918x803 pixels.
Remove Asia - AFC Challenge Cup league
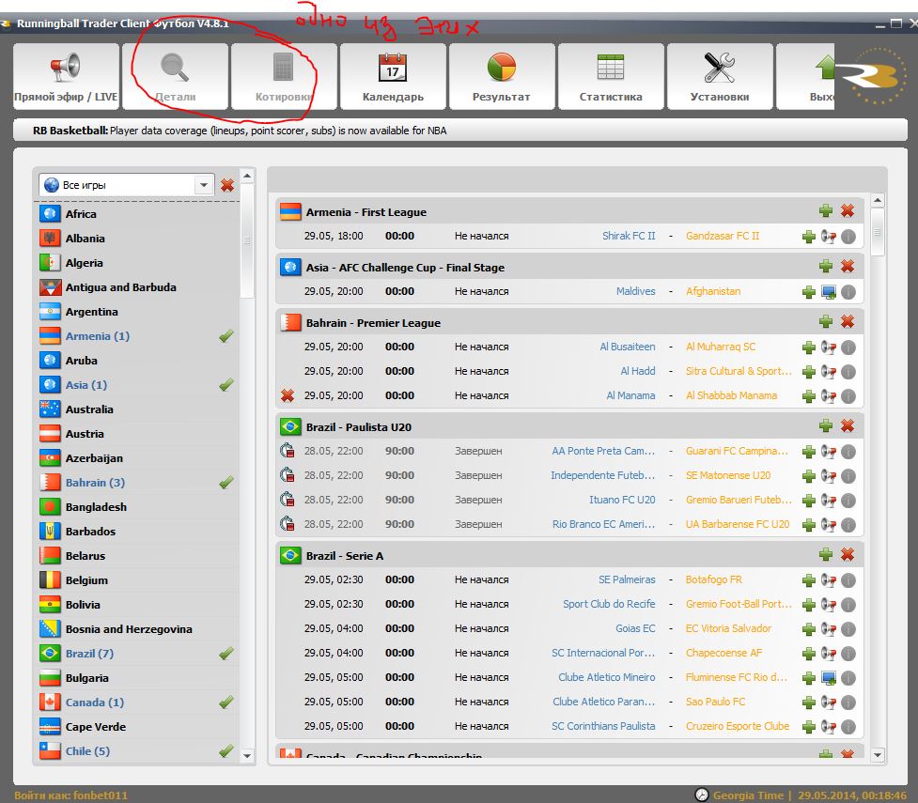click(x=848, y=267)
